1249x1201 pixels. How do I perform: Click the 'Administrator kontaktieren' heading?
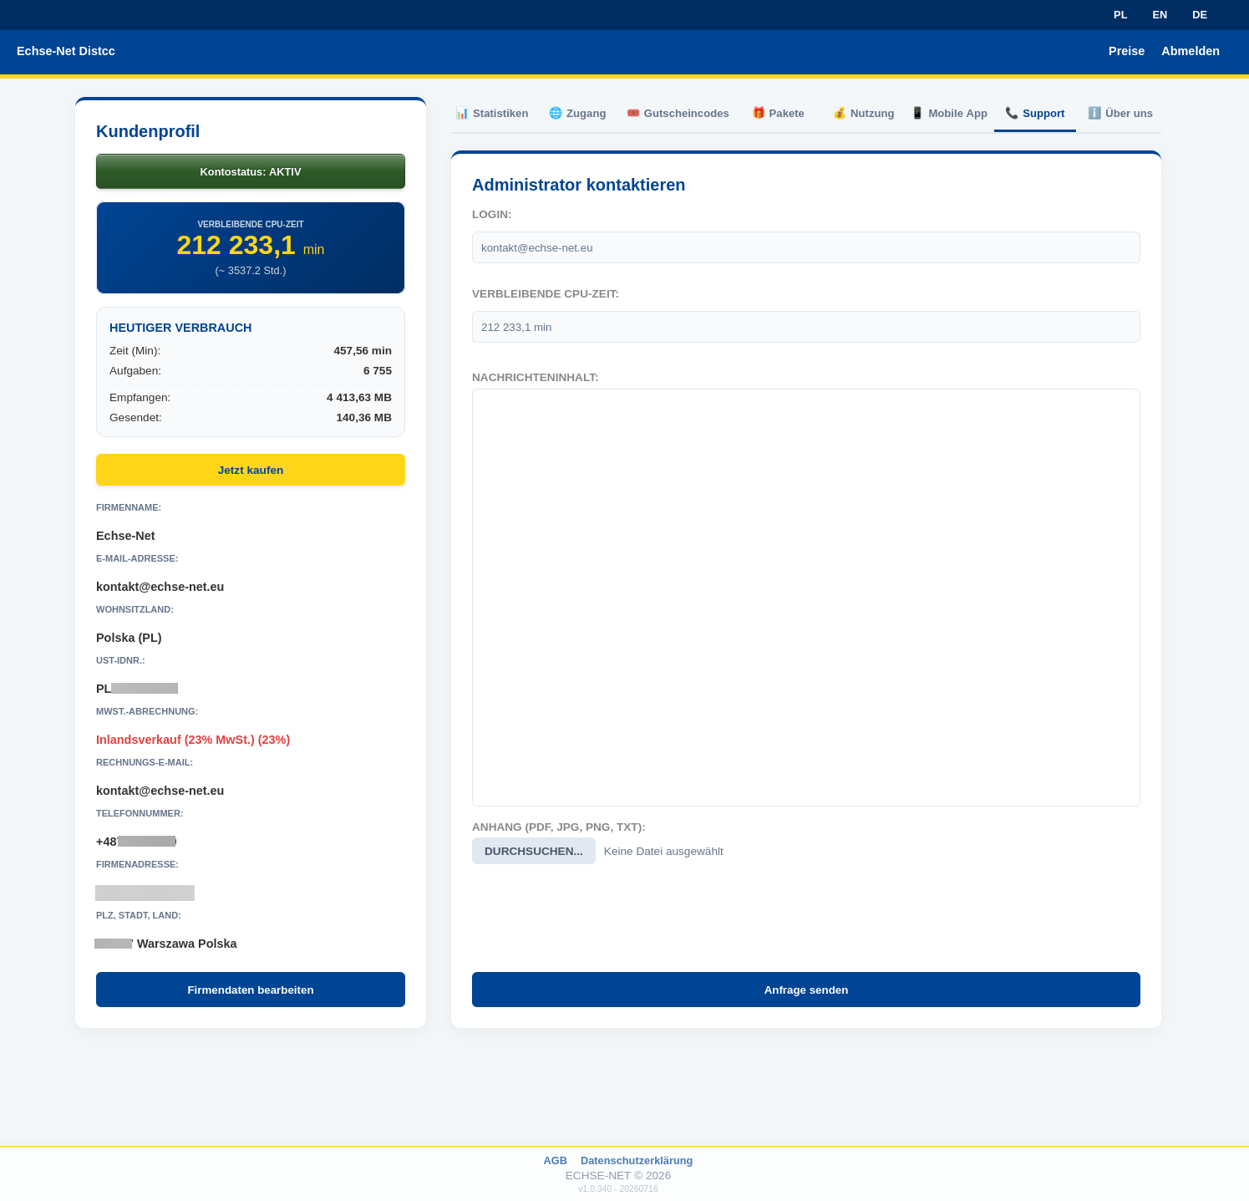(x=578, y=185)
